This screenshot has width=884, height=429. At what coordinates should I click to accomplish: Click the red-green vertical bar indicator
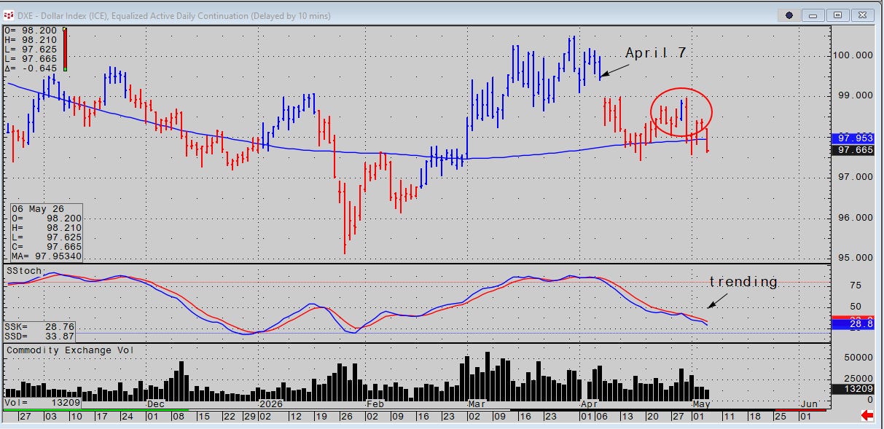point(65,50)
